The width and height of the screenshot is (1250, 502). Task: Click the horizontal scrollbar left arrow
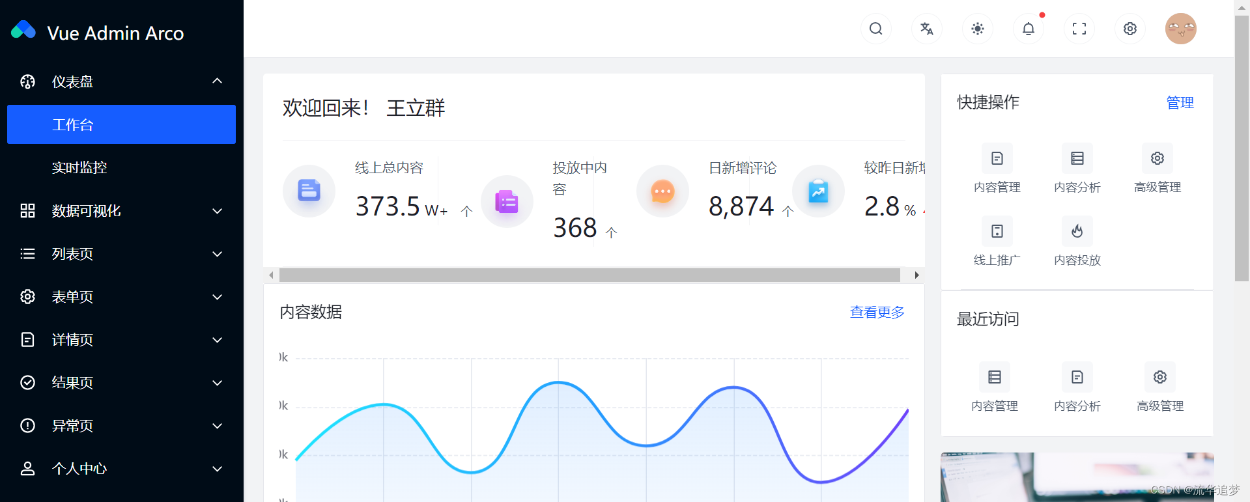tap(271, 275)
